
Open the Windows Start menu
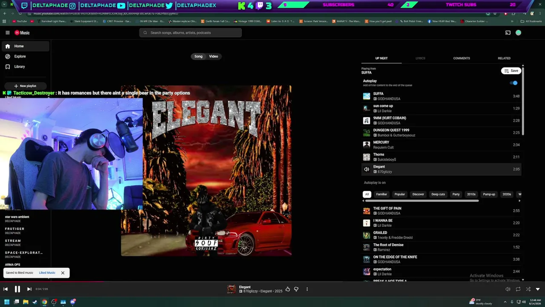(x=7, y=302)
